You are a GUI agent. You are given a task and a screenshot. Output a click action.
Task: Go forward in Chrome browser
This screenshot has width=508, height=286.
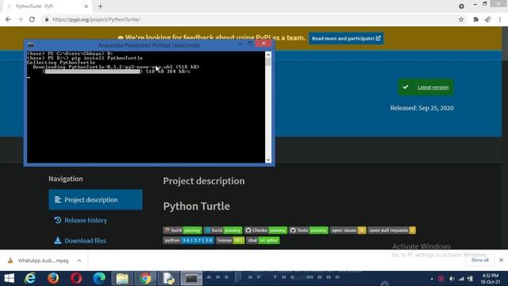tap(20, 19)
